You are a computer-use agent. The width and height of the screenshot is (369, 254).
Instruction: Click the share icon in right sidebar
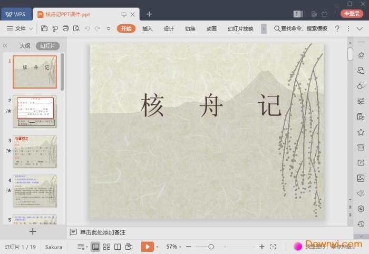coord(361,162)
